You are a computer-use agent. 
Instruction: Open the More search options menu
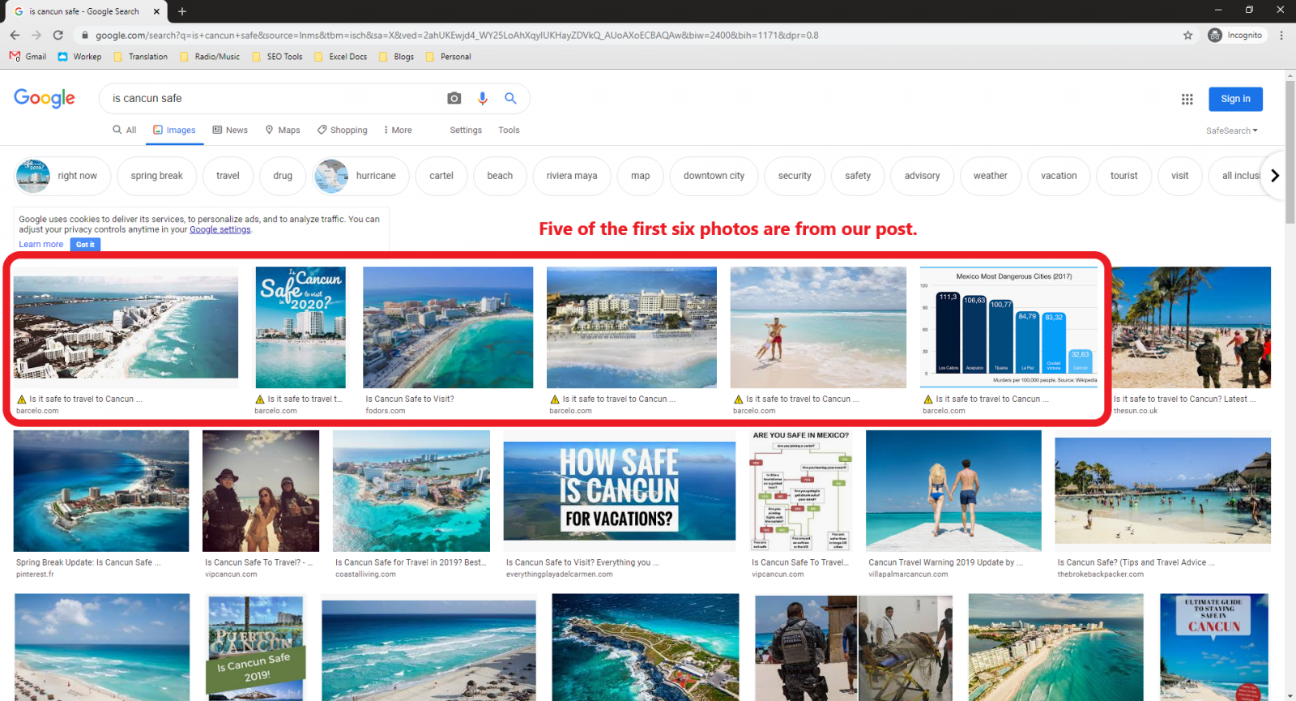point(398,130)
